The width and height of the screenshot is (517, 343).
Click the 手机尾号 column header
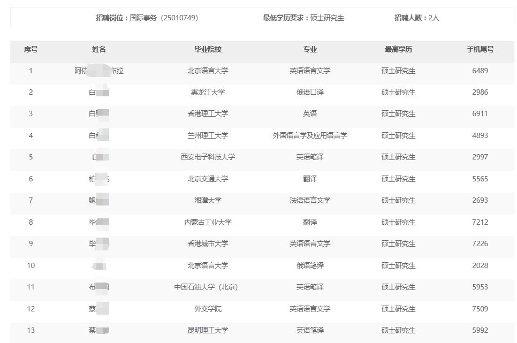pyautogui.click(x=480, y=49)
